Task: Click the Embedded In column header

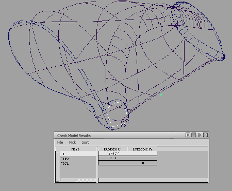Action: (x=142, y=149)
